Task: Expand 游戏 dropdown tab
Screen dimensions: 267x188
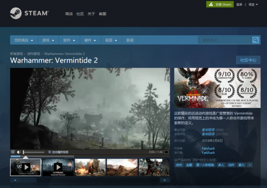Action: tap(48, 40)
